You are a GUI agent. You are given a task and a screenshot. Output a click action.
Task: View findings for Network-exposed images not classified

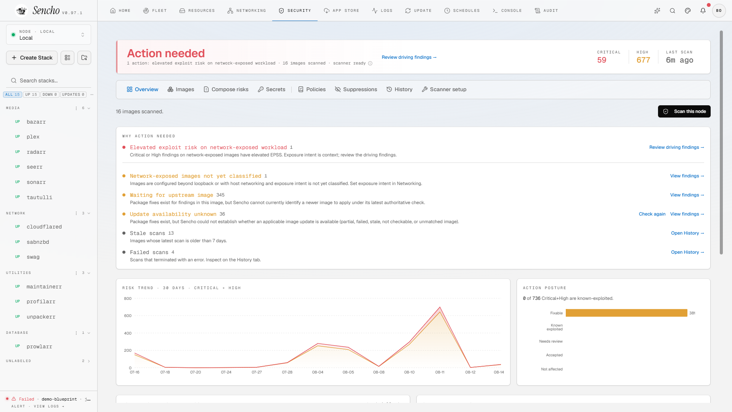pyautogui.click(x=687, y=176)
